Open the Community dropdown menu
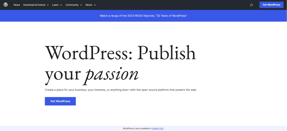287x131 pixels. pyautogui.click(x=74, y=5)
